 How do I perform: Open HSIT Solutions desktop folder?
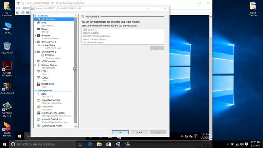7,9
